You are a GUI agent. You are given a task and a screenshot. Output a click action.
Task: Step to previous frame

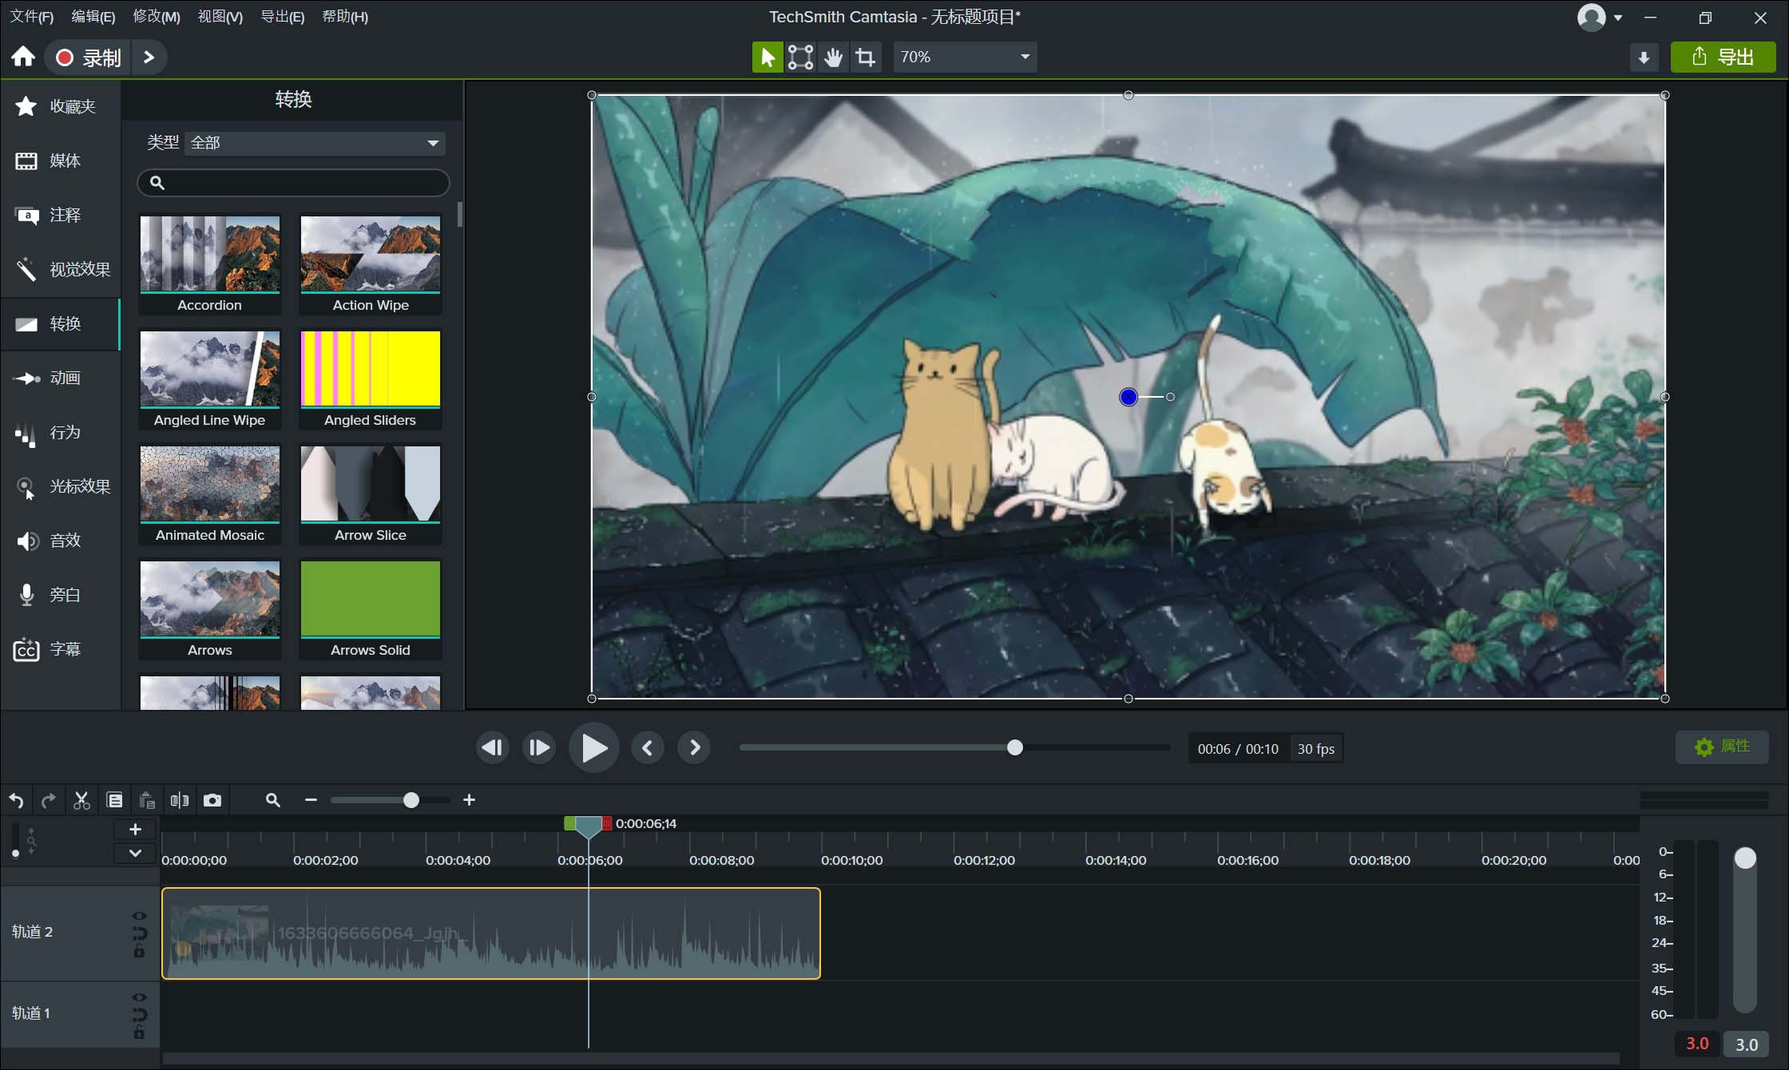(492, 748)
